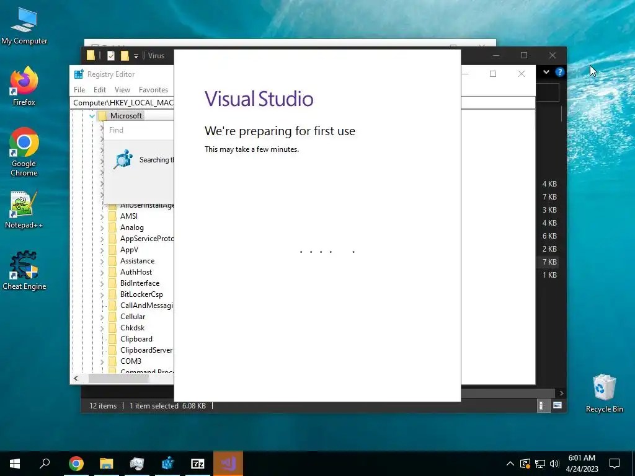Screen dimensions: 635x476
Task: Collapse the Microsoft registry key
Action: (92, 116)
